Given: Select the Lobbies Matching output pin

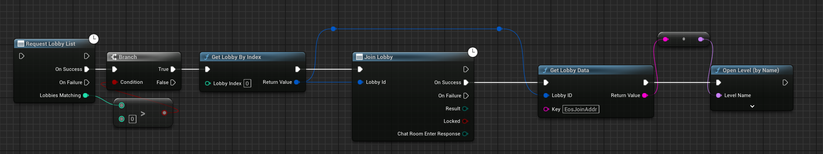Looking at the screenshot, I should 86,95.
